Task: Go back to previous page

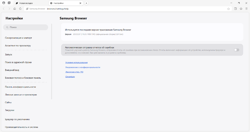Action: click(4, 9)
